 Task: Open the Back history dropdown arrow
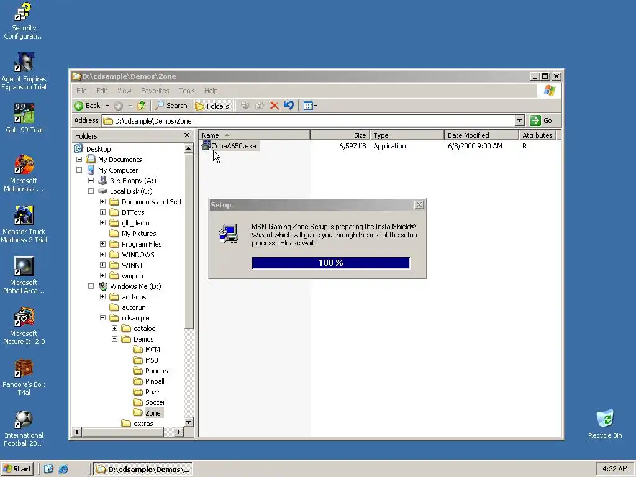tap(107, 106)
